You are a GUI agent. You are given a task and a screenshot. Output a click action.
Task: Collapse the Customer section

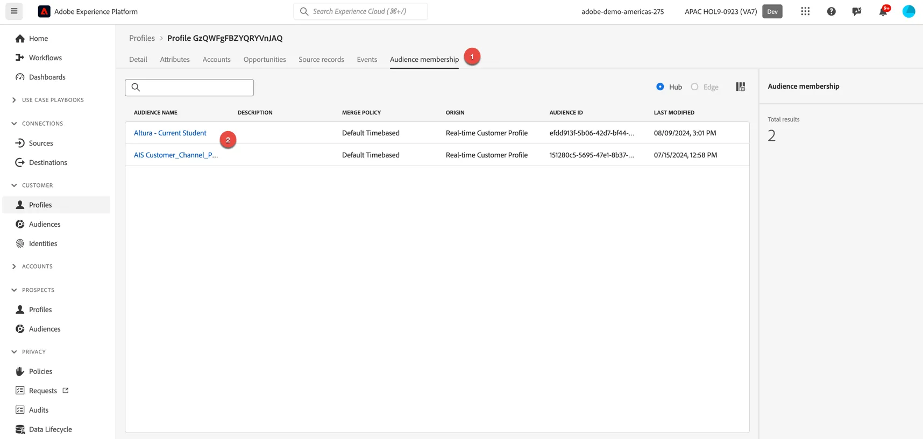click(14, 185)
